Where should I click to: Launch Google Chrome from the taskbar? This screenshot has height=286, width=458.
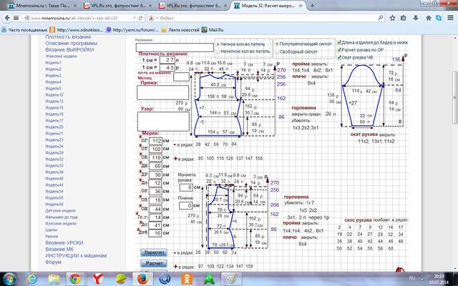pyautogui.click(x=73, y=278)
